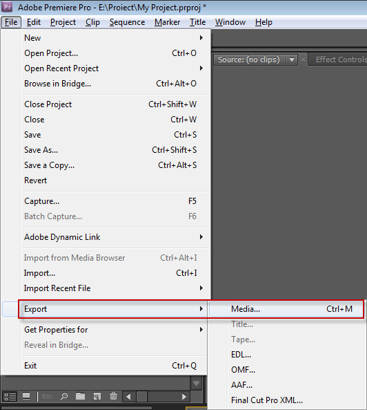The width and height of the screenshot is (367, 410).
Task: Expand the Import Recent File submenu
Action: click(201, 288)
